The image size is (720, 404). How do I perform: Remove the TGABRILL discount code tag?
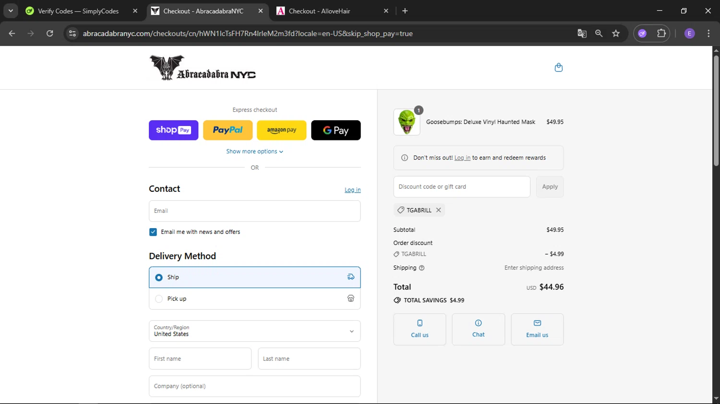[438, 210]
